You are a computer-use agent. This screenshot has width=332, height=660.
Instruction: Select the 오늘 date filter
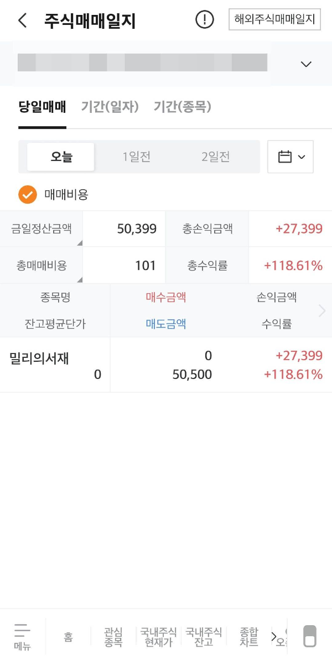point(60,156)
